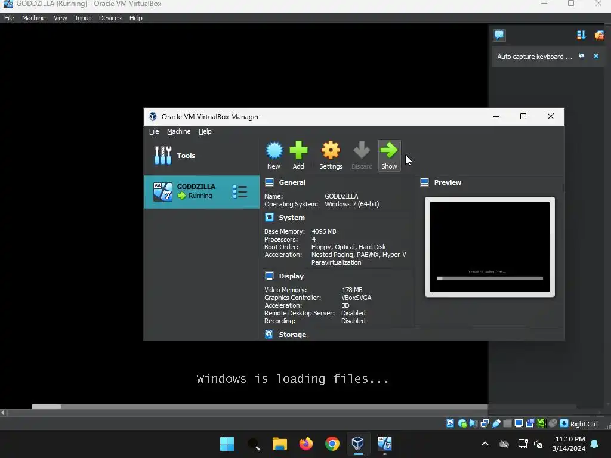Screen dimensions: 611x458
Task: Click the optical disk status icon
Action: click(x=462, y=423)
